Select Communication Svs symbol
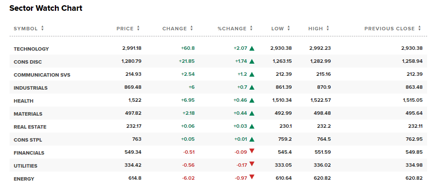 point(42,75)
